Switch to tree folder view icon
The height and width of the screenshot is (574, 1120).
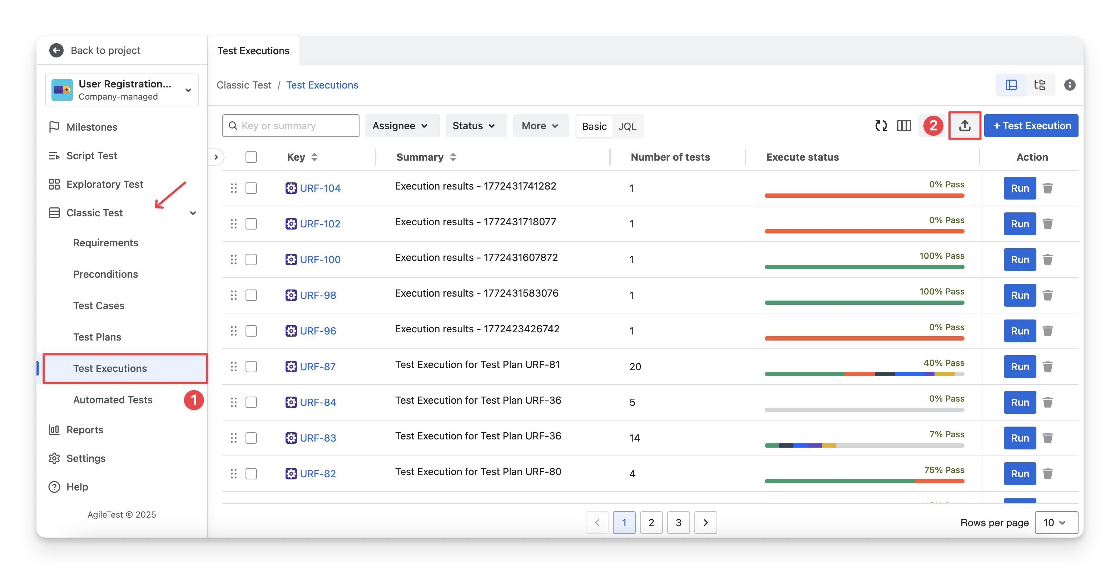(1040, 85)
